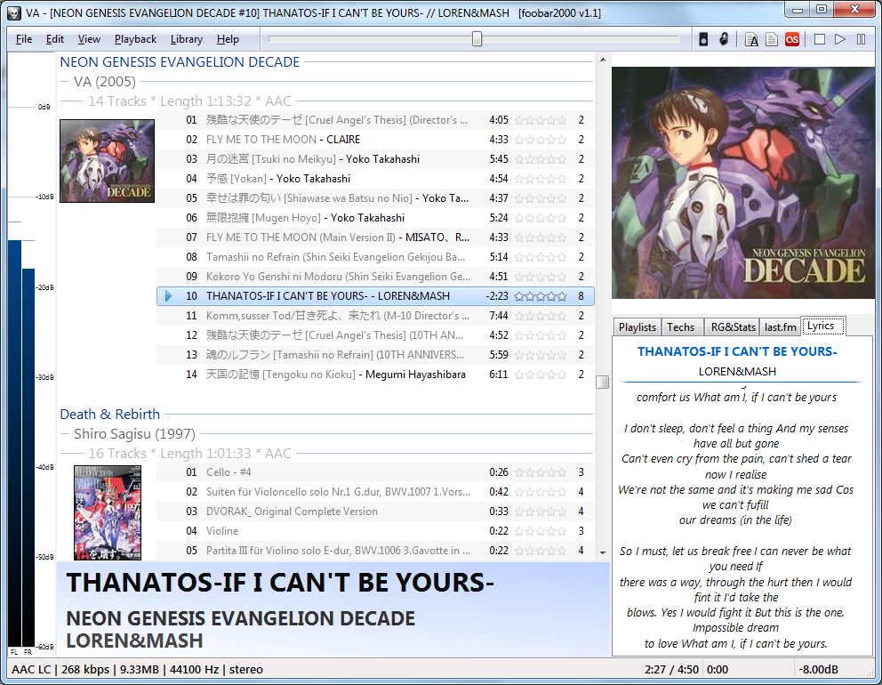
Task: Click the star rating on the THANATOS track row
Action: 541,296
